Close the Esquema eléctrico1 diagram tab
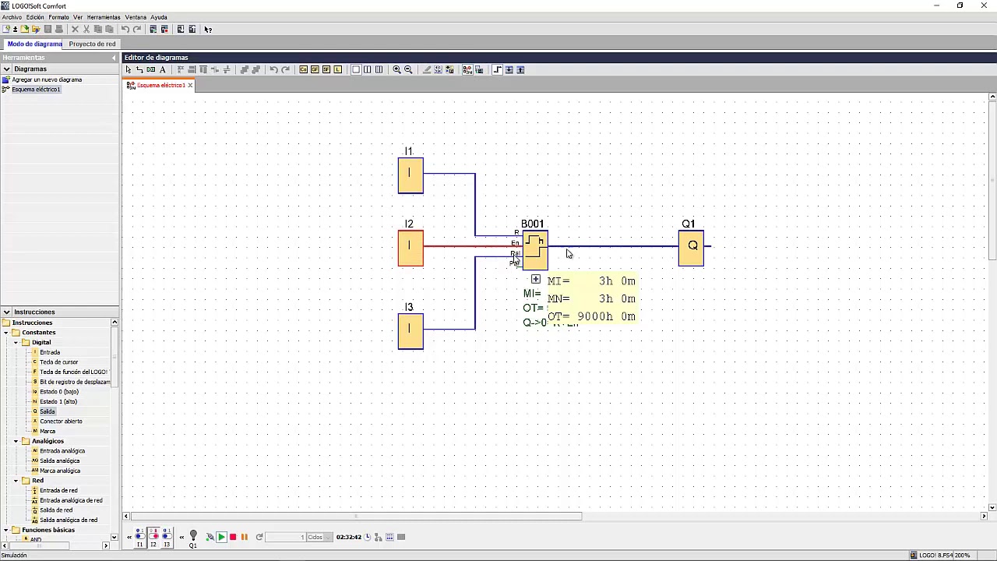The width and height of the screenshot is (997, 561). 189,85
